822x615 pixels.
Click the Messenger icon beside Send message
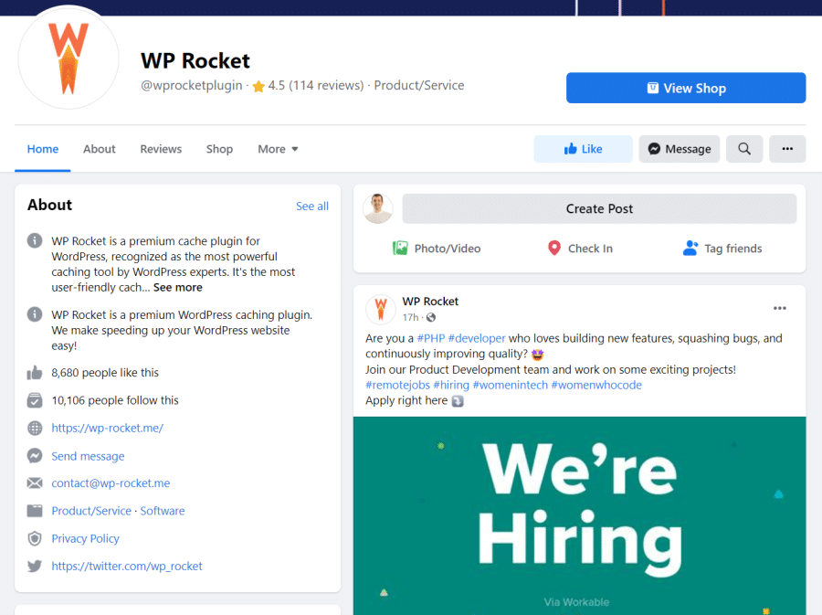coord(35,456)
